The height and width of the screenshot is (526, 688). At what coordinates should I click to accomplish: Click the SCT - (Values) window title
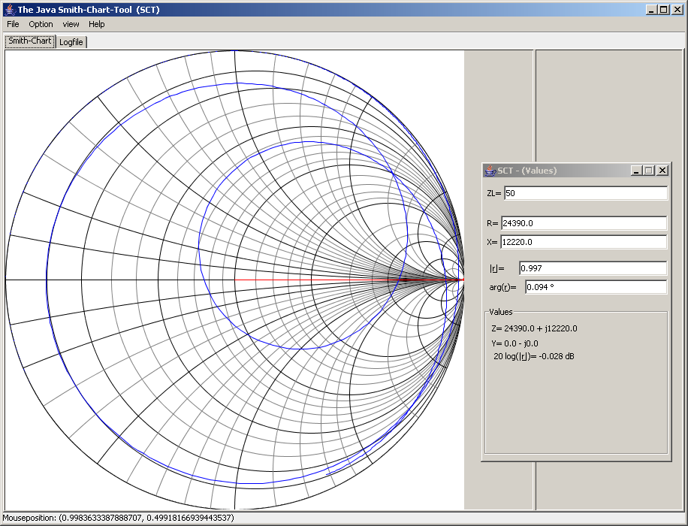click(527, 171)
